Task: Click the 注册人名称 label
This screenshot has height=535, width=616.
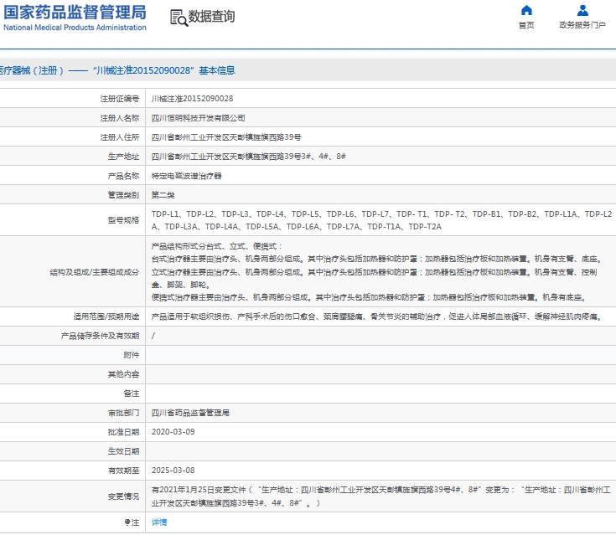Action: click(x=119, y=118)
